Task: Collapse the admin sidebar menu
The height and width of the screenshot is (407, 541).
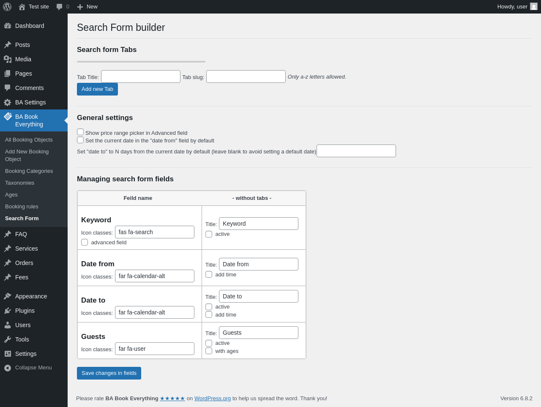Action: point(28,368)
